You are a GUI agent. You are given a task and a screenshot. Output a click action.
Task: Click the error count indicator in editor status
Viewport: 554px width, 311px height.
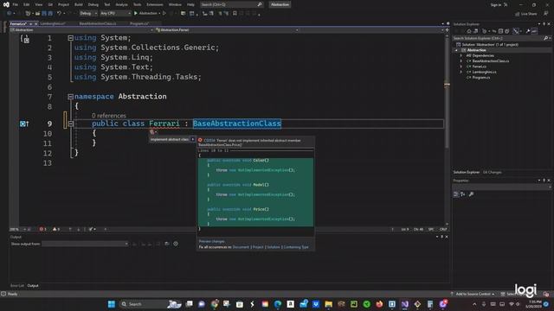[42, 229]
